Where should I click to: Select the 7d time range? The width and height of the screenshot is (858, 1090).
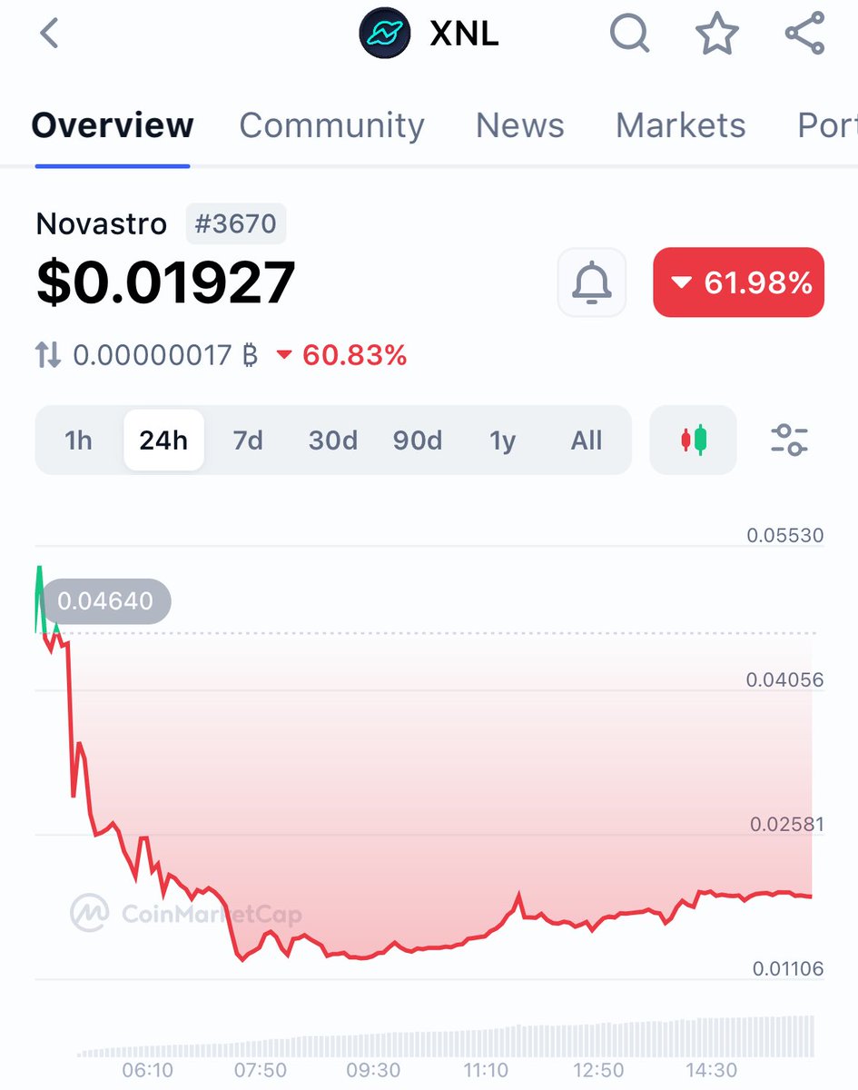247,441
